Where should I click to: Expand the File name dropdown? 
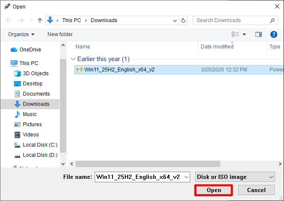tap(186, 177)
